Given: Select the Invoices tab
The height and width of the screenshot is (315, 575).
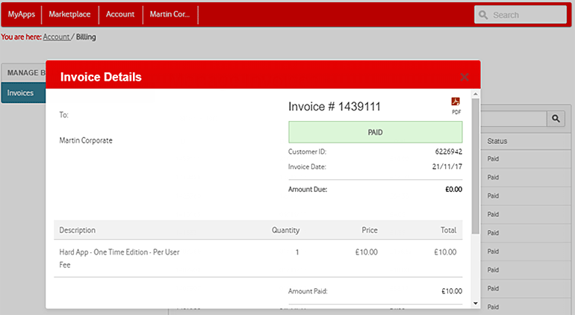Looking at the screenshot, I should pos(21,93).
